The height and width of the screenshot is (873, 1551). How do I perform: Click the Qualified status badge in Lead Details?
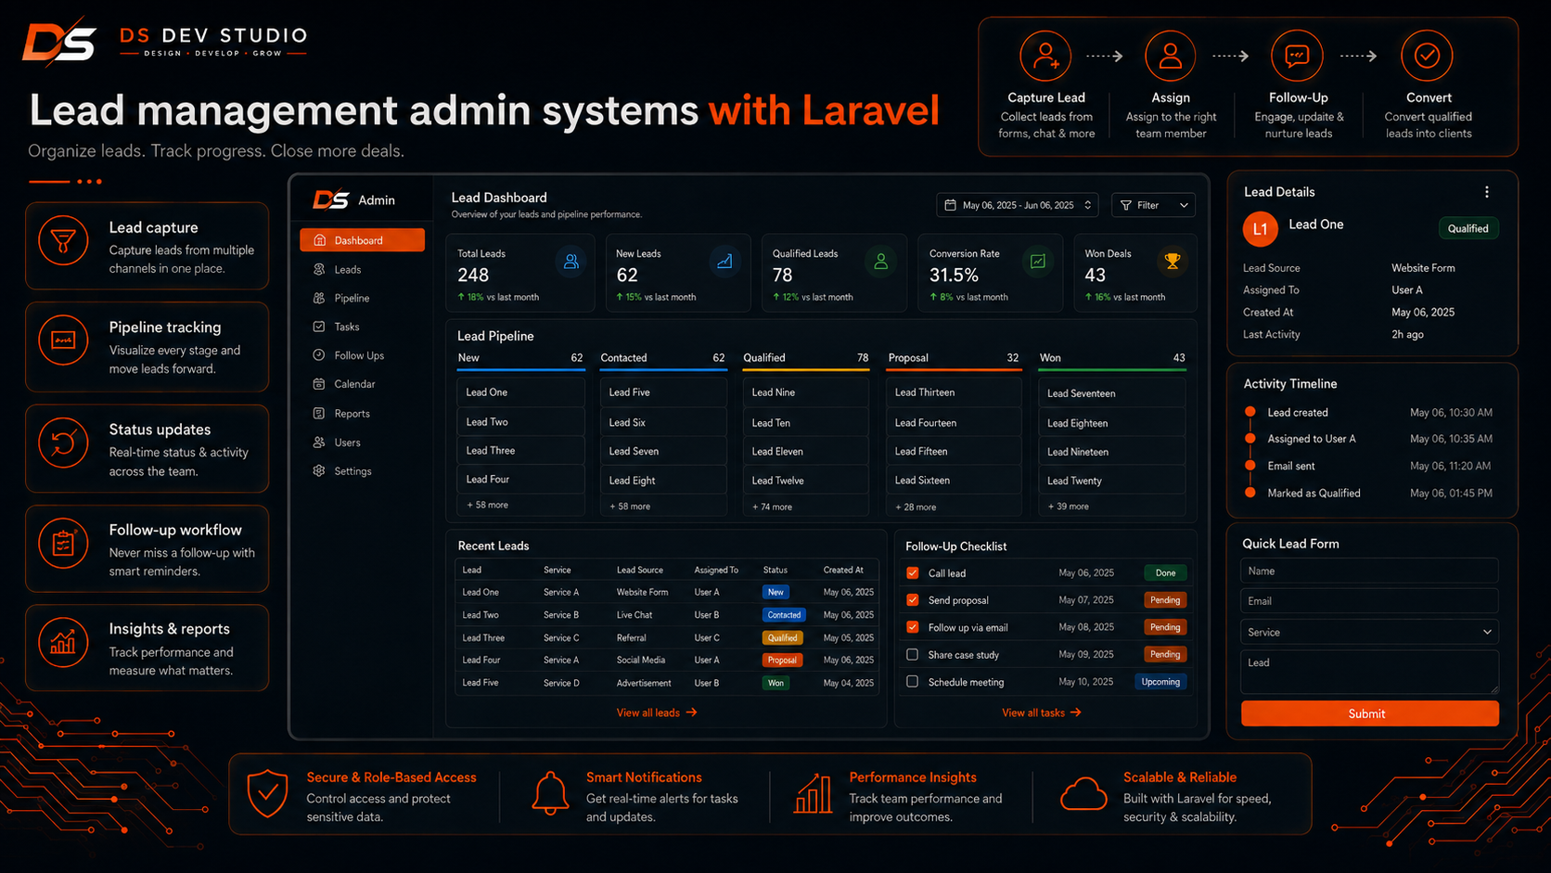[1468, 228]
